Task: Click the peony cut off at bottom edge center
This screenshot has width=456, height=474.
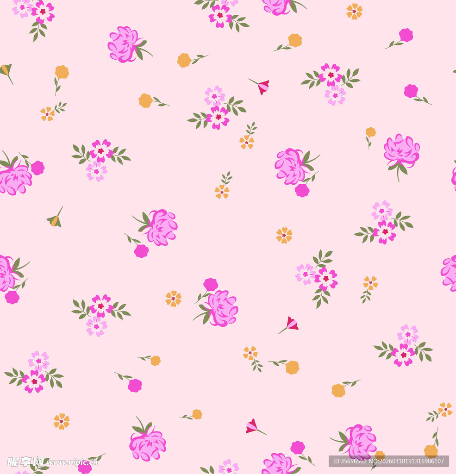Action: click(278, 464)
